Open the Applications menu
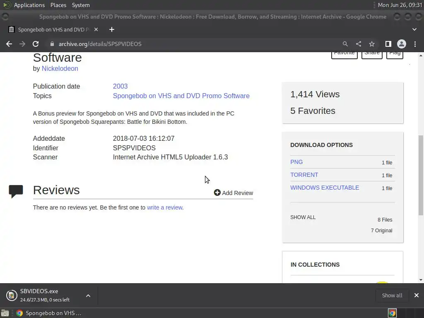Image resolution: width=424 pixels, height=318 pixels. pyautogui.click(x=29, y=5)
